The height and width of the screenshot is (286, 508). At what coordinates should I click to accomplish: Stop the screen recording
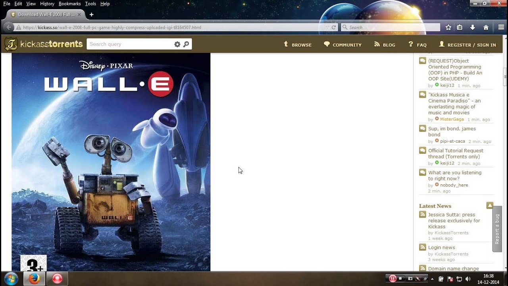point(401,278)
